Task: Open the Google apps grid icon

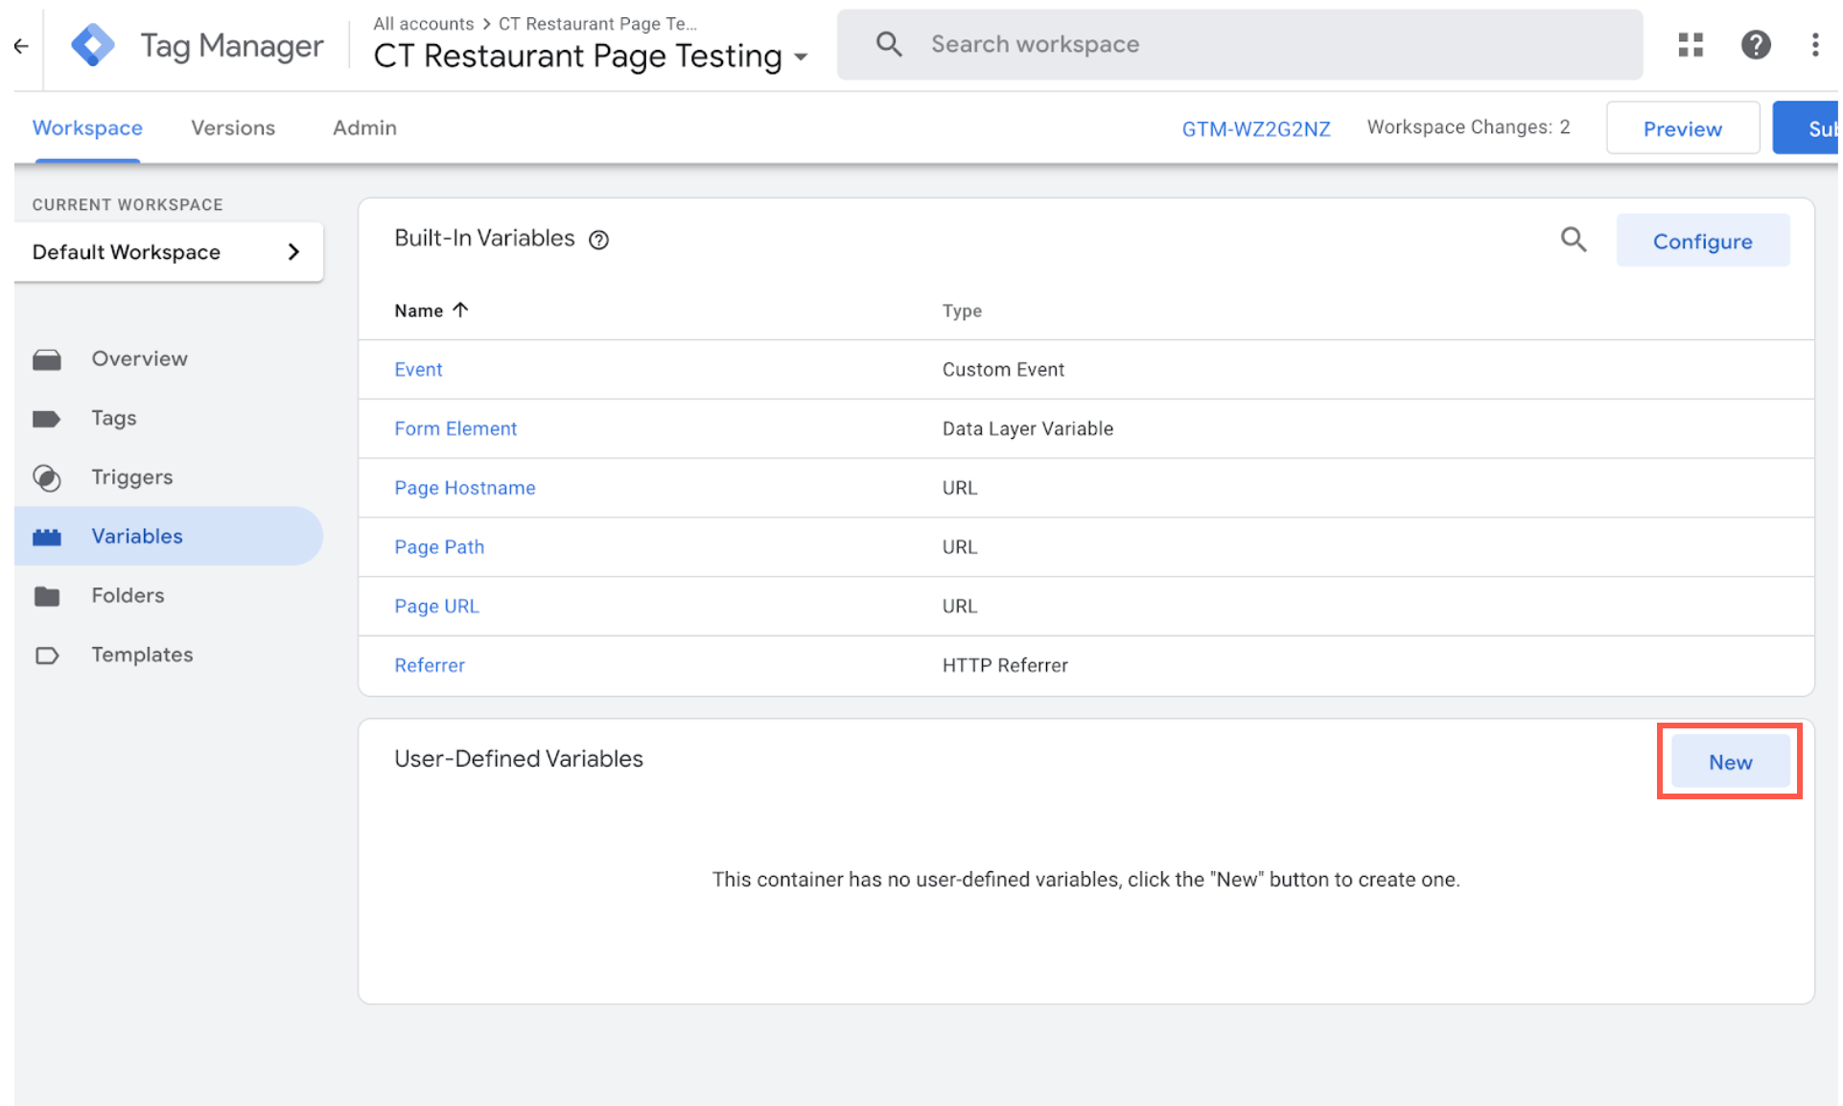Action: (x=1691, y=45)
